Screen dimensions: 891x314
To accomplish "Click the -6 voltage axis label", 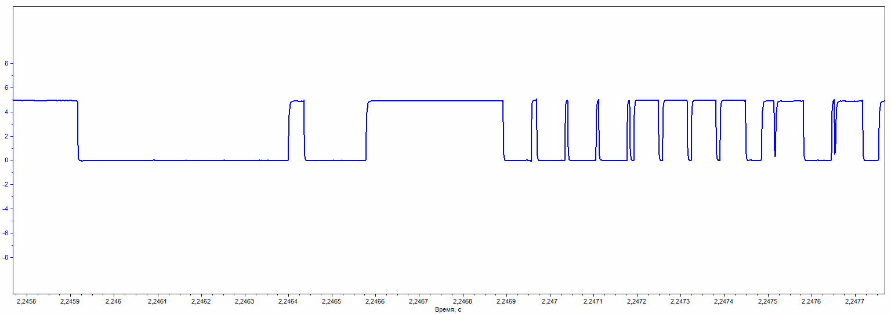I will [6, 233].
